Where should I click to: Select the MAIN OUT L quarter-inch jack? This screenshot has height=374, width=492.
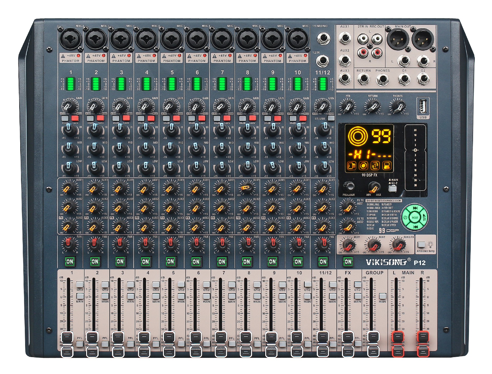click(404, 61)
